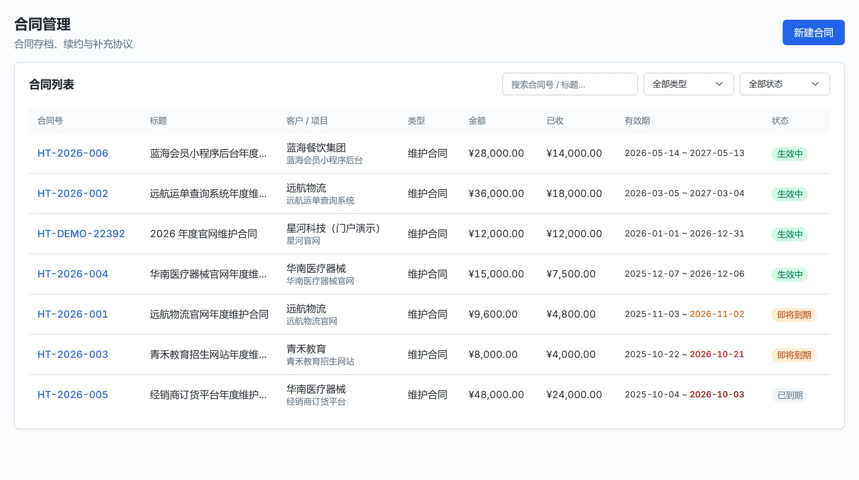Click the 生效中 badge for HT-2026-004

coord(790,275)
